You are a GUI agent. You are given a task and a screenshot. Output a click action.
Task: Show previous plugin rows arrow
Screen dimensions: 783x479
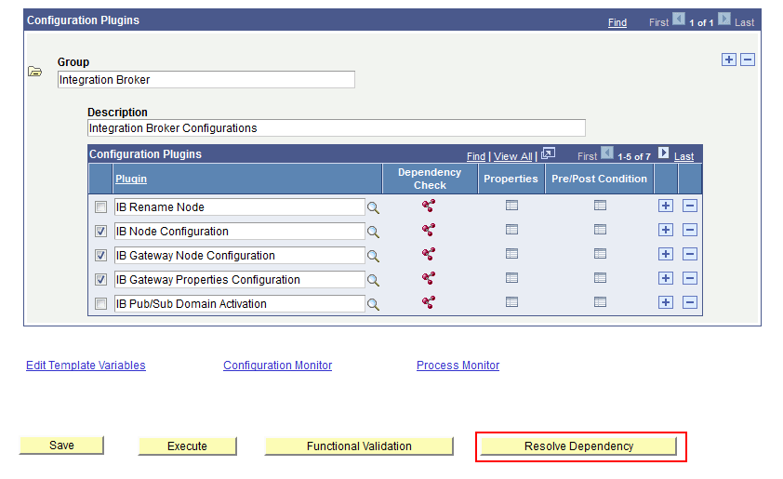(607, 153)
